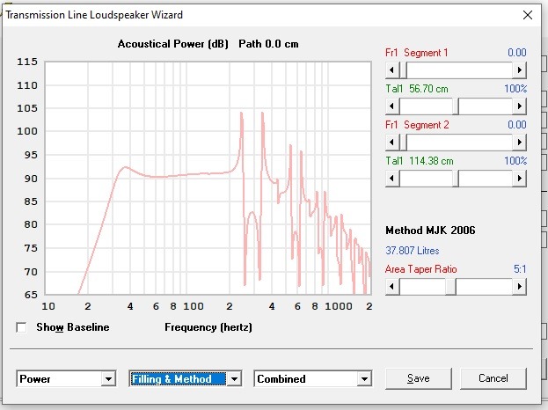Increase Fr1 Segment 2 with right arrow

point(519,143)
